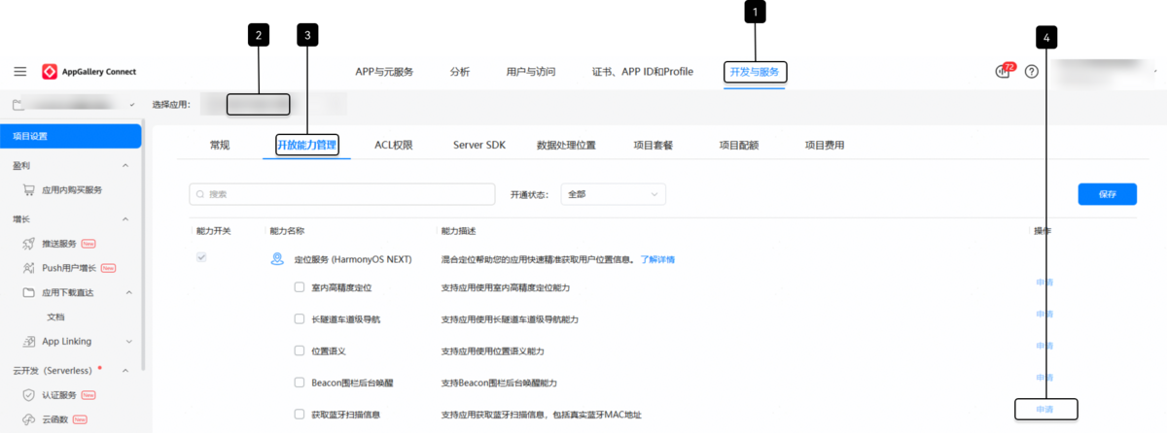Open the help question mark icon
Screen dimensions: 1167x433
pyautogui.click(x=1032, y=72)
